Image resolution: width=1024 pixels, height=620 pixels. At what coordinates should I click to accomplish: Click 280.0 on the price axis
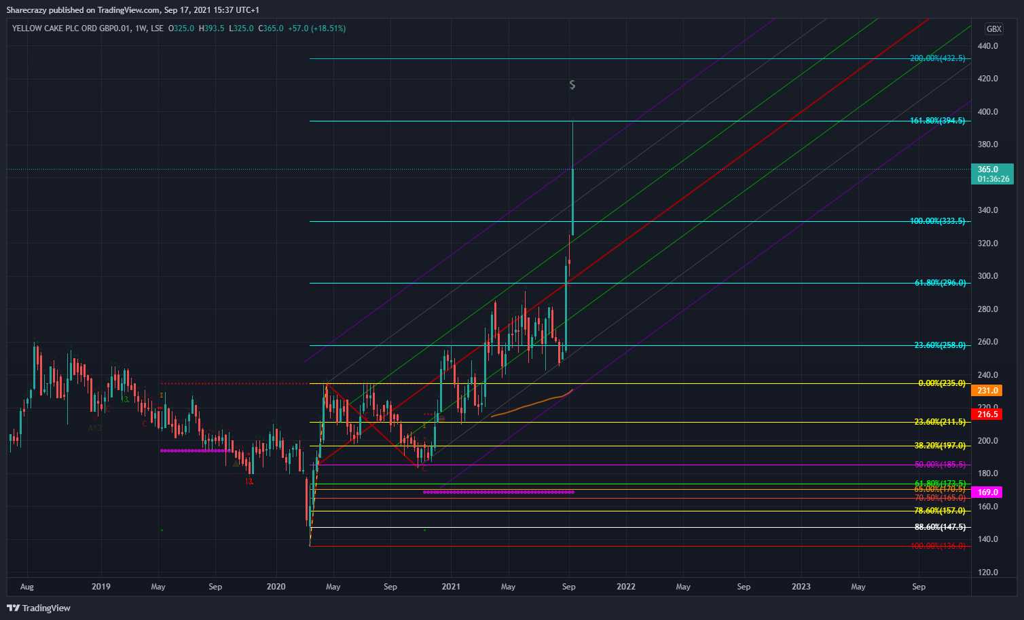pyautogui.click(x=987, y=309)
